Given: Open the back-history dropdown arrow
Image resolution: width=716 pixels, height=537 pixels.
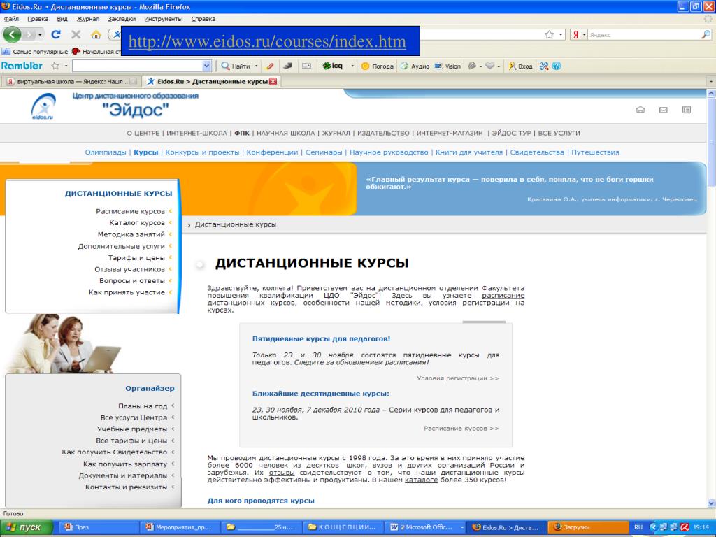Looking at the screenshot, I should 40,35.
